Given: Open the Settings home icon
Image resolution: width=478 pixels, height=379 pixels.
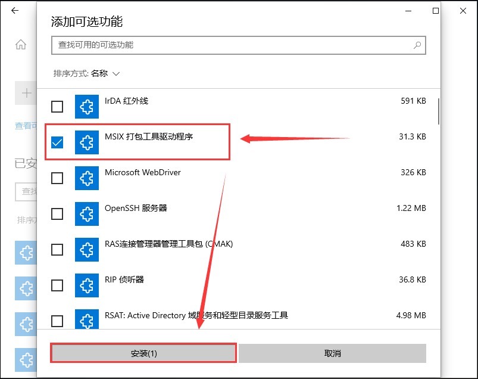Looking at the screenshot, I should [21, 45].
